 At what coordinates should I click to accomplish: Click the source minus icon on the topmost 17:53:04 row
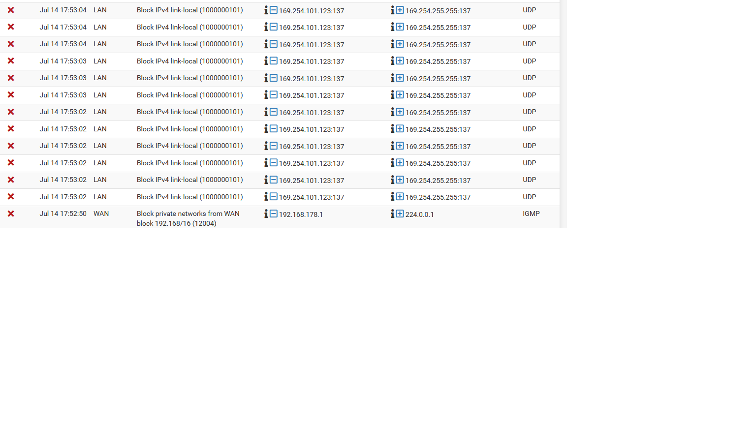[274, 10]
